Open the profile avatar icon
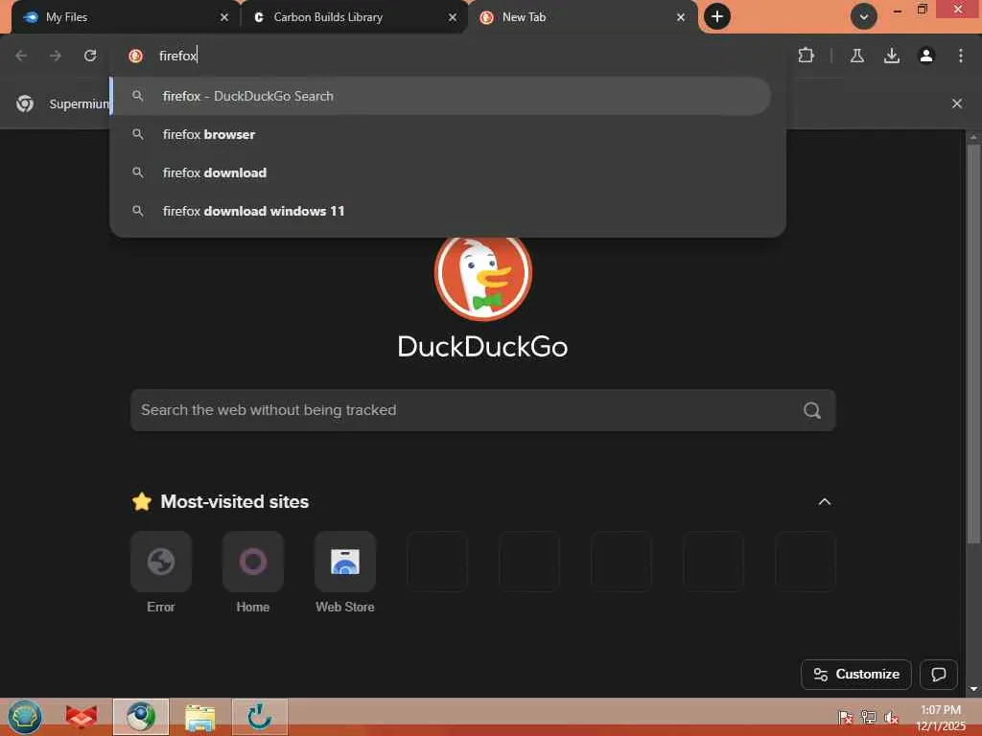The image size is (982, 736). (x=926, y=56)
